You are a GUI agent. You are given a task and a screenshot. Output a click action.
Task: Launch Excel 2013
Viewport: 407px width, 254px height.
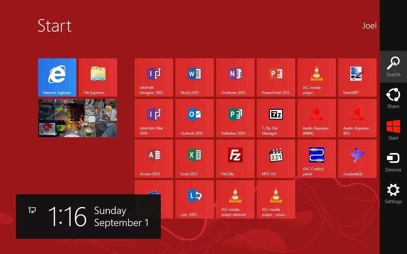195,159
